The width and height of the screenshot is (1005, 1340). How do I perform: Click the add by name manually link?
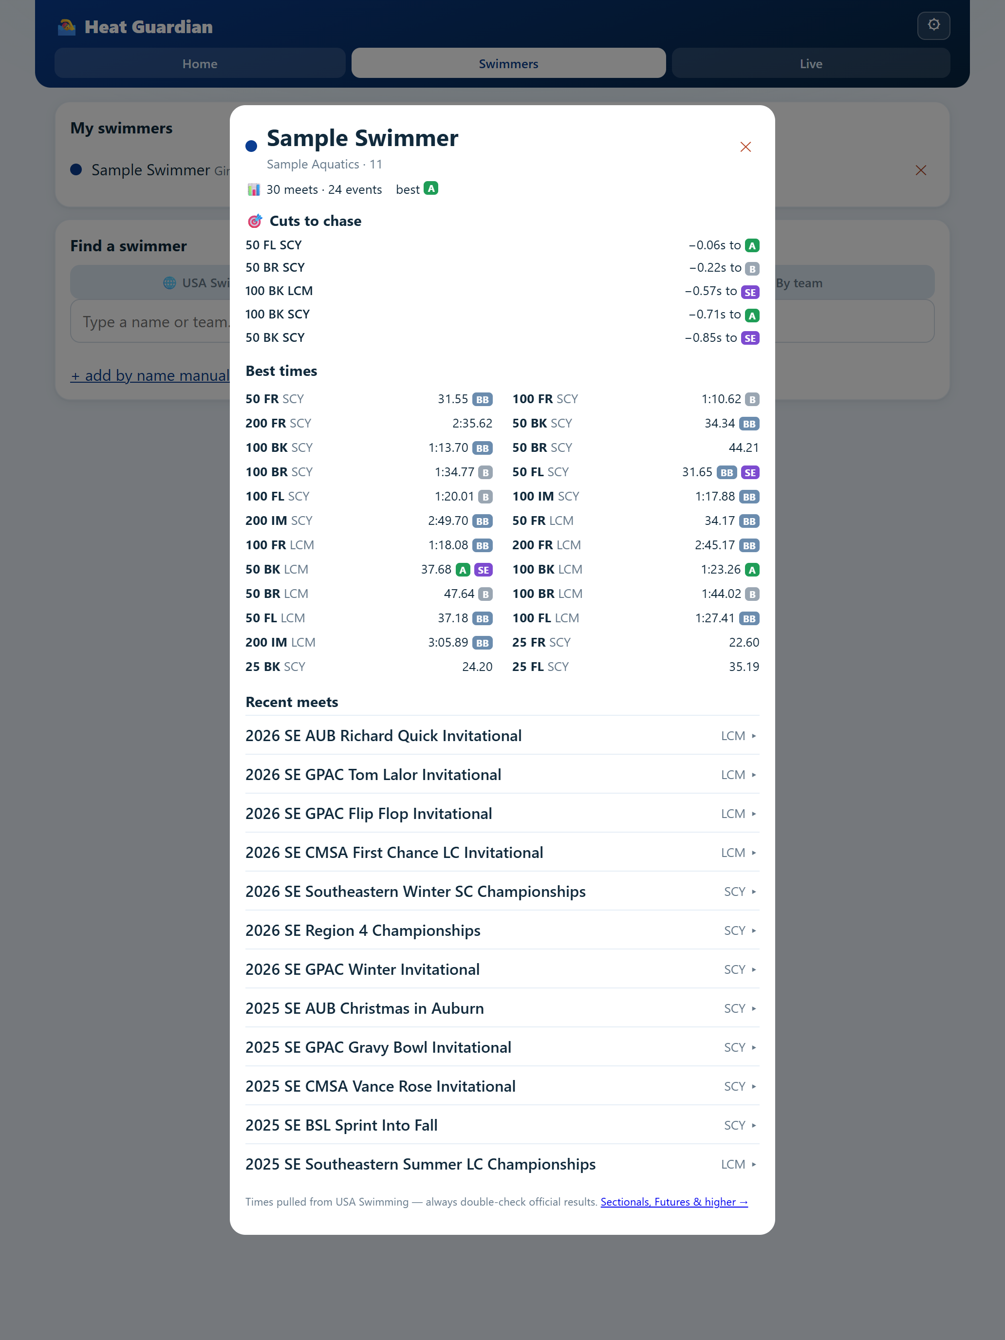150,375
